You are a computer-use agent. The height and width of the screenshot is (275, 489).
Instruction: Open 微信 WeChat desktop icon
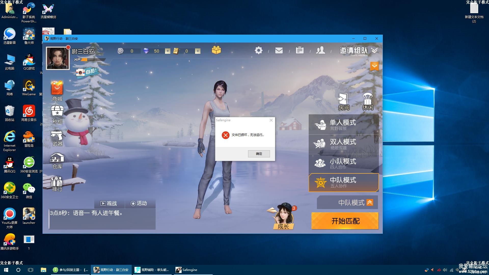29,190
